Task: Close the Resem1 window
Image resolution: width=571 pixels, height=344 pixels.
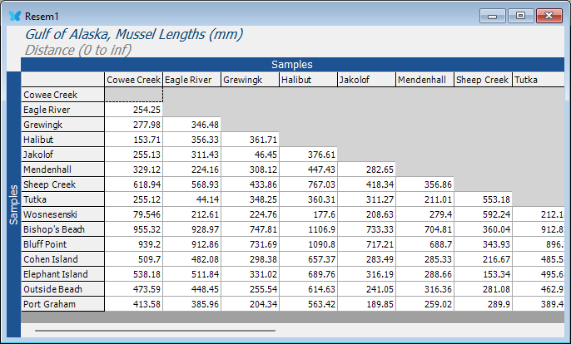Action: [x=549, y=15]
